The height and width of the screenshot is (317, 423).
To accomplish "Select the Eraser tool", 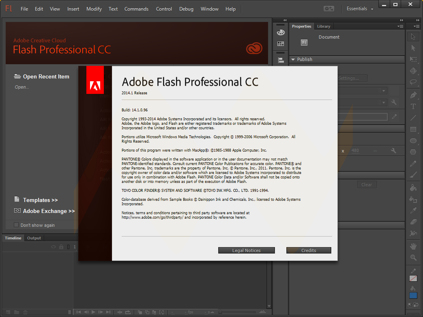I will (x=413, y=221).
